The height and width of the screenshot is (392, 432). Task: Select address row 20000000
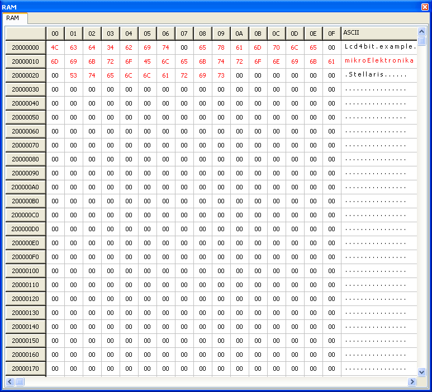[25, 47]
